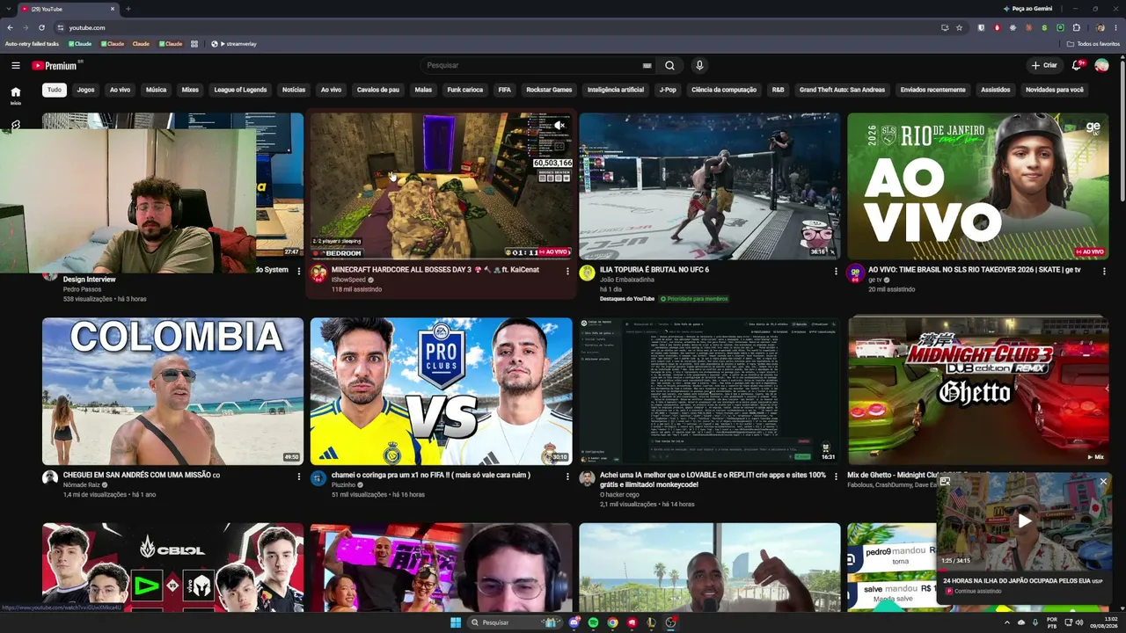Image resolution: width=1126 pixels, height=633 pixels.
Task: Open the Criar create menu
Action: [1044, 65]
